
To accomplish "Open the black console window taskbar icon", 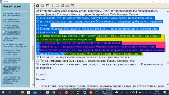I will coord(97,92).
